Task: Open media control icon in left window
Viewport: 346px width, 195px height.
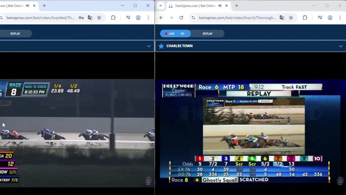Action: tap(128, 18)
